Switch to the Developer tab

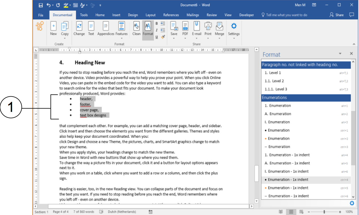(246, 15)
